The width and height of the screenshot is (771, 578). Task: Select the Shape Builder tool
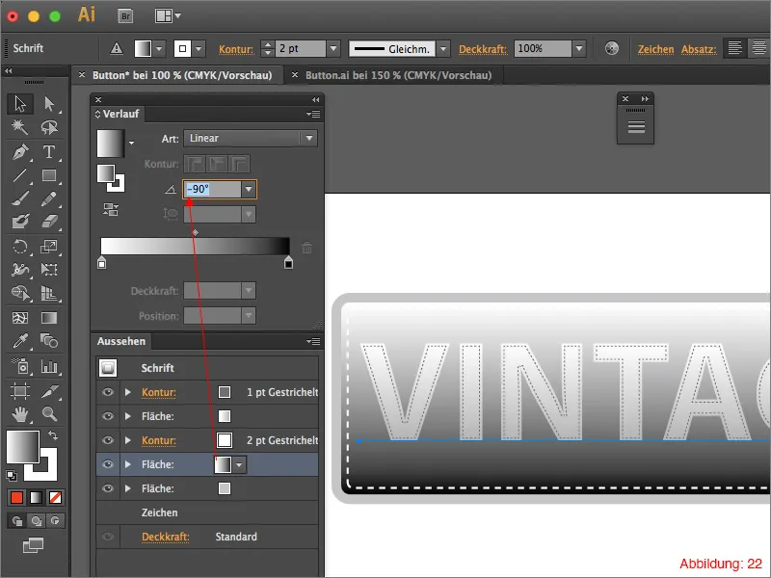point(20,293)
